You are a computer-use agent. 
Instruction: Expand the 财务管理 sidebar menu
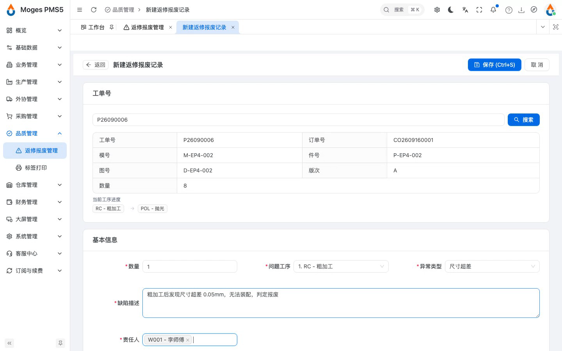click(x=35, y=202)
